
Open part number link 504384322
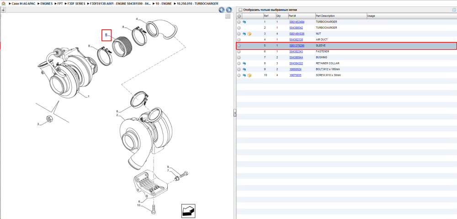(x=296, y=63)
